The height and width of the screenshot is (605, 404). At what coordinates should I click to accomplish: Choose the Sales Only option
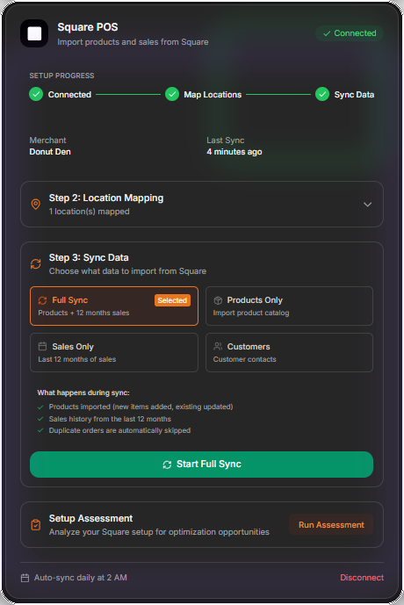pyautogui.click(x=114, y=352)
